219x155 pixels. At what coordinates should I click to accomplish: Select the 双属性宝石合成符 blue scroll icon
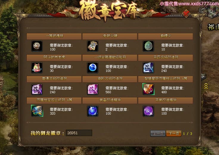click(37, 111)
